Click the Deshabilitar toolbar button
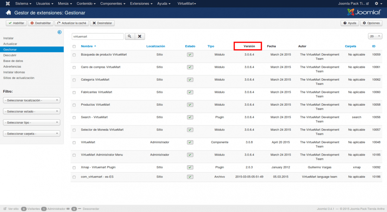 pyautogui.click(x=41, y=23)
